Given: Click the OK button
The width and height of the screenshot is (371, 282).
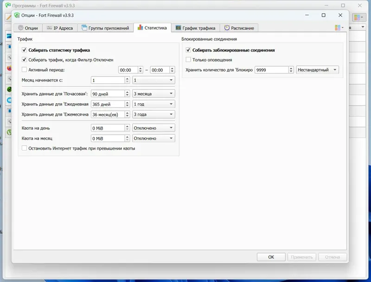Looking at the screenshot, I should (x=271, y=257).
